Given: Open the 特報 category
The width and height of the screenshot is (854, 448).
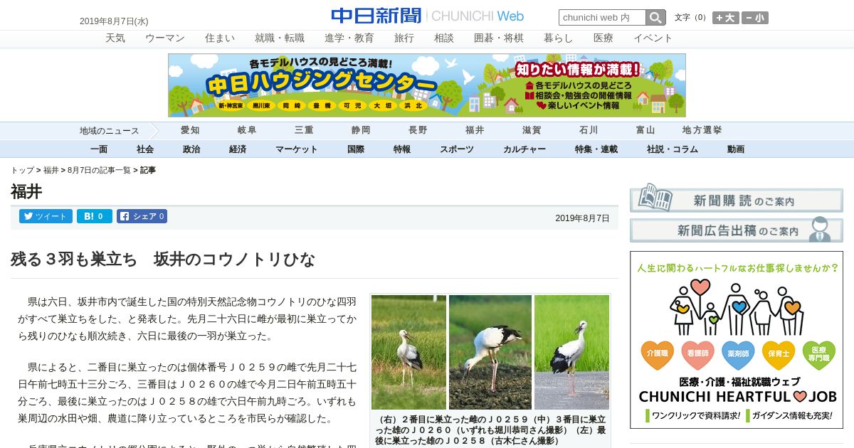Looking at the screenshot, I should 402,149.
